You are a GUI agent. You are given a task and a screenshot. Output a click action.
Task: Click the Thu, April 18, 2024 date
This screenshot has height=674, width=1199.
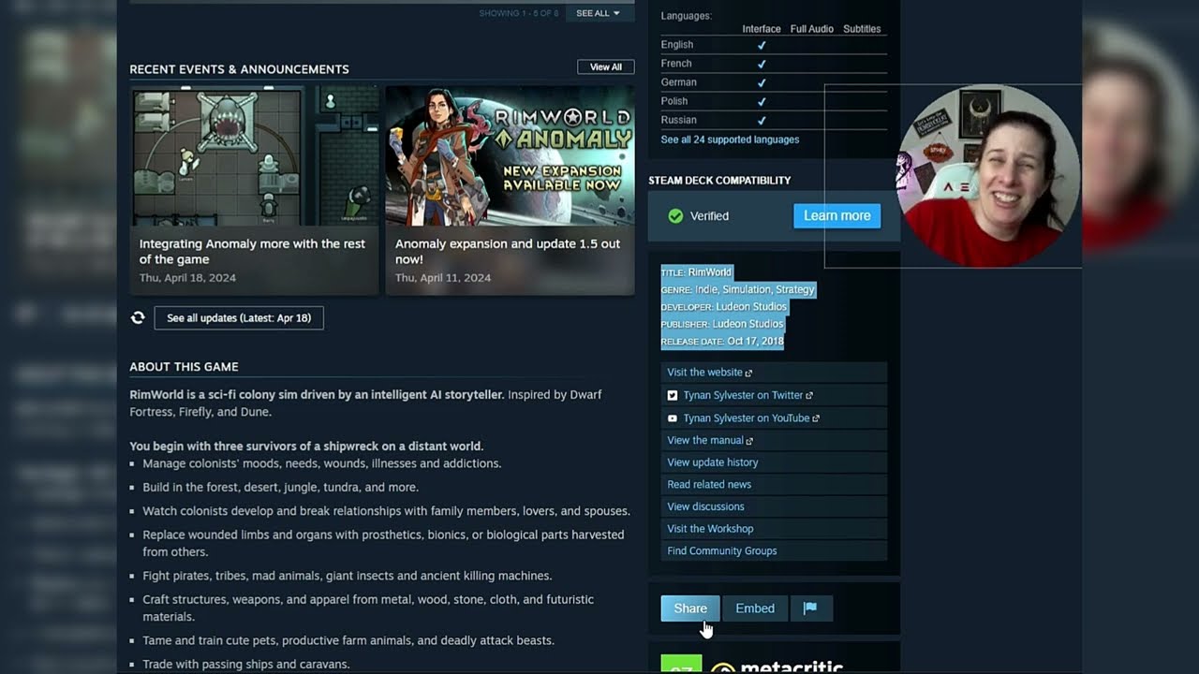187,278
